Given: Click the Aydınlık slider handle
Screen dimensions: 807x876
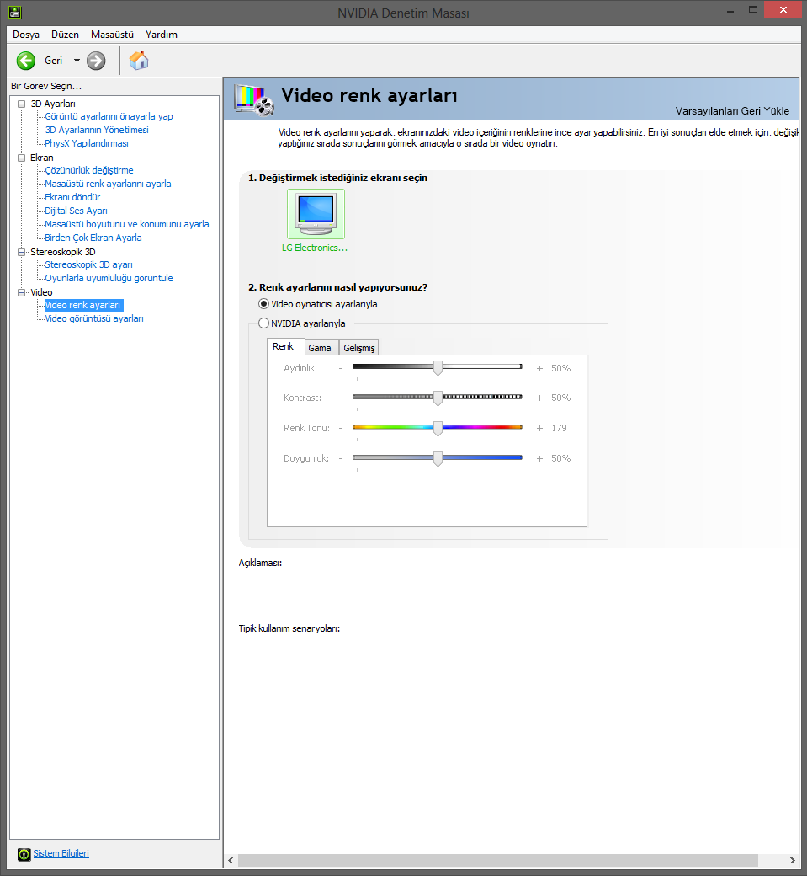Looking at the screenshot, I should 438,367.
